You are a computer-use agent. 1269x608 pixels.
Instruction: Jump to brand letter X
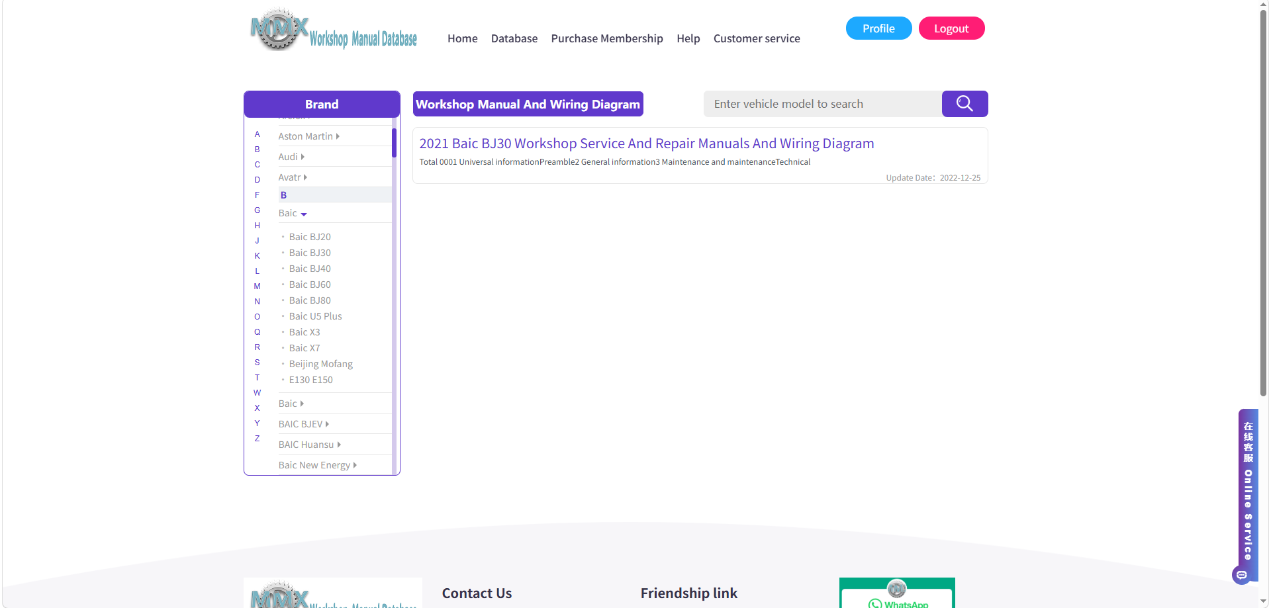point(258,408)
